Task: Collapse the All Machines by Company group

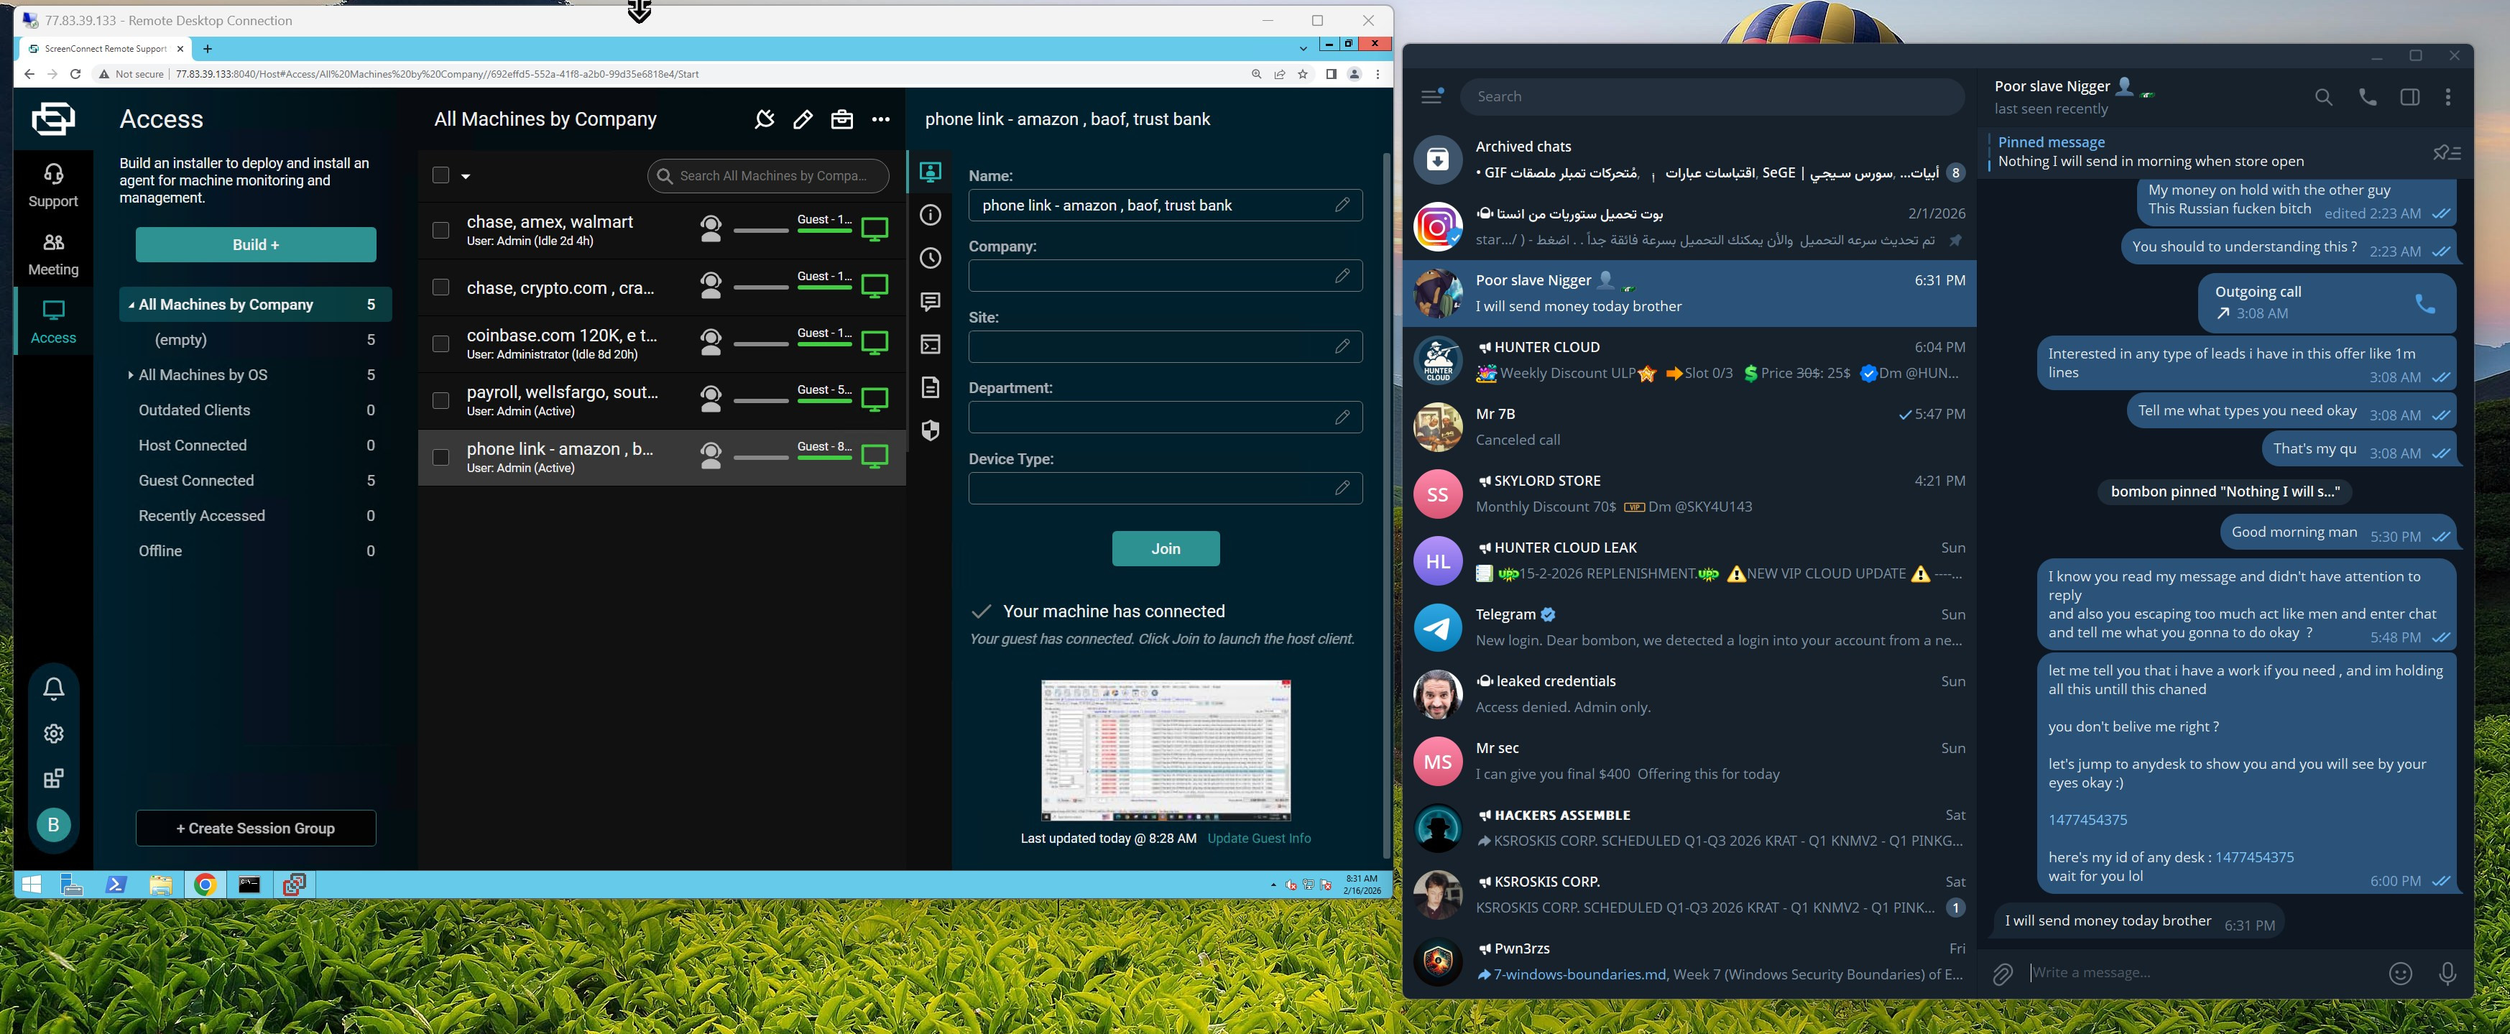Action: pos(131,305)
